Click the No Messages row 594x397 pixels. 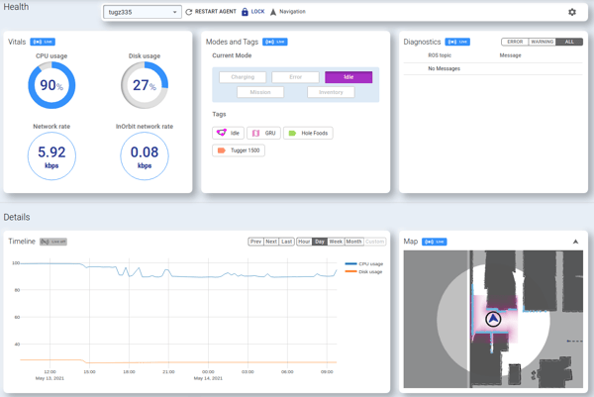[493, 68]
